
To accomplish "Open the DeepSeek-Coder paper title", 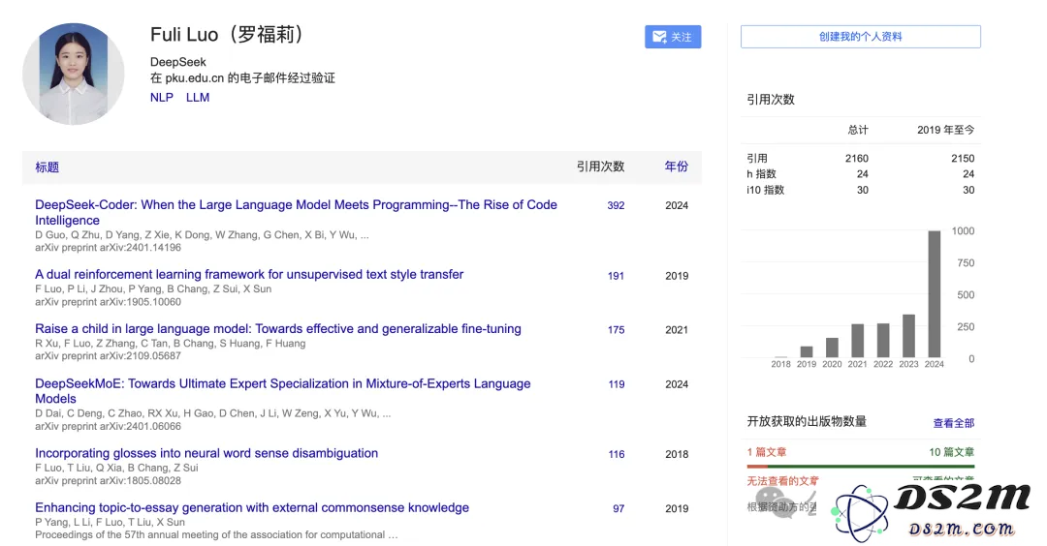I will point(296,213).
